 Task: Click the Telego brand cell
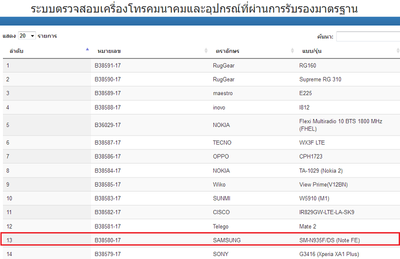coord(220,226)
